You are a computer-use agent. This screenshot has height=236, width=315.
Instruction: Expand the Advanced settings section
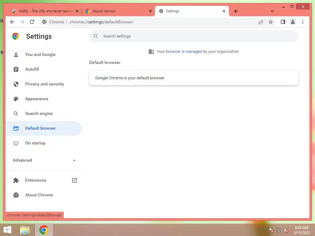coord(44,160)
